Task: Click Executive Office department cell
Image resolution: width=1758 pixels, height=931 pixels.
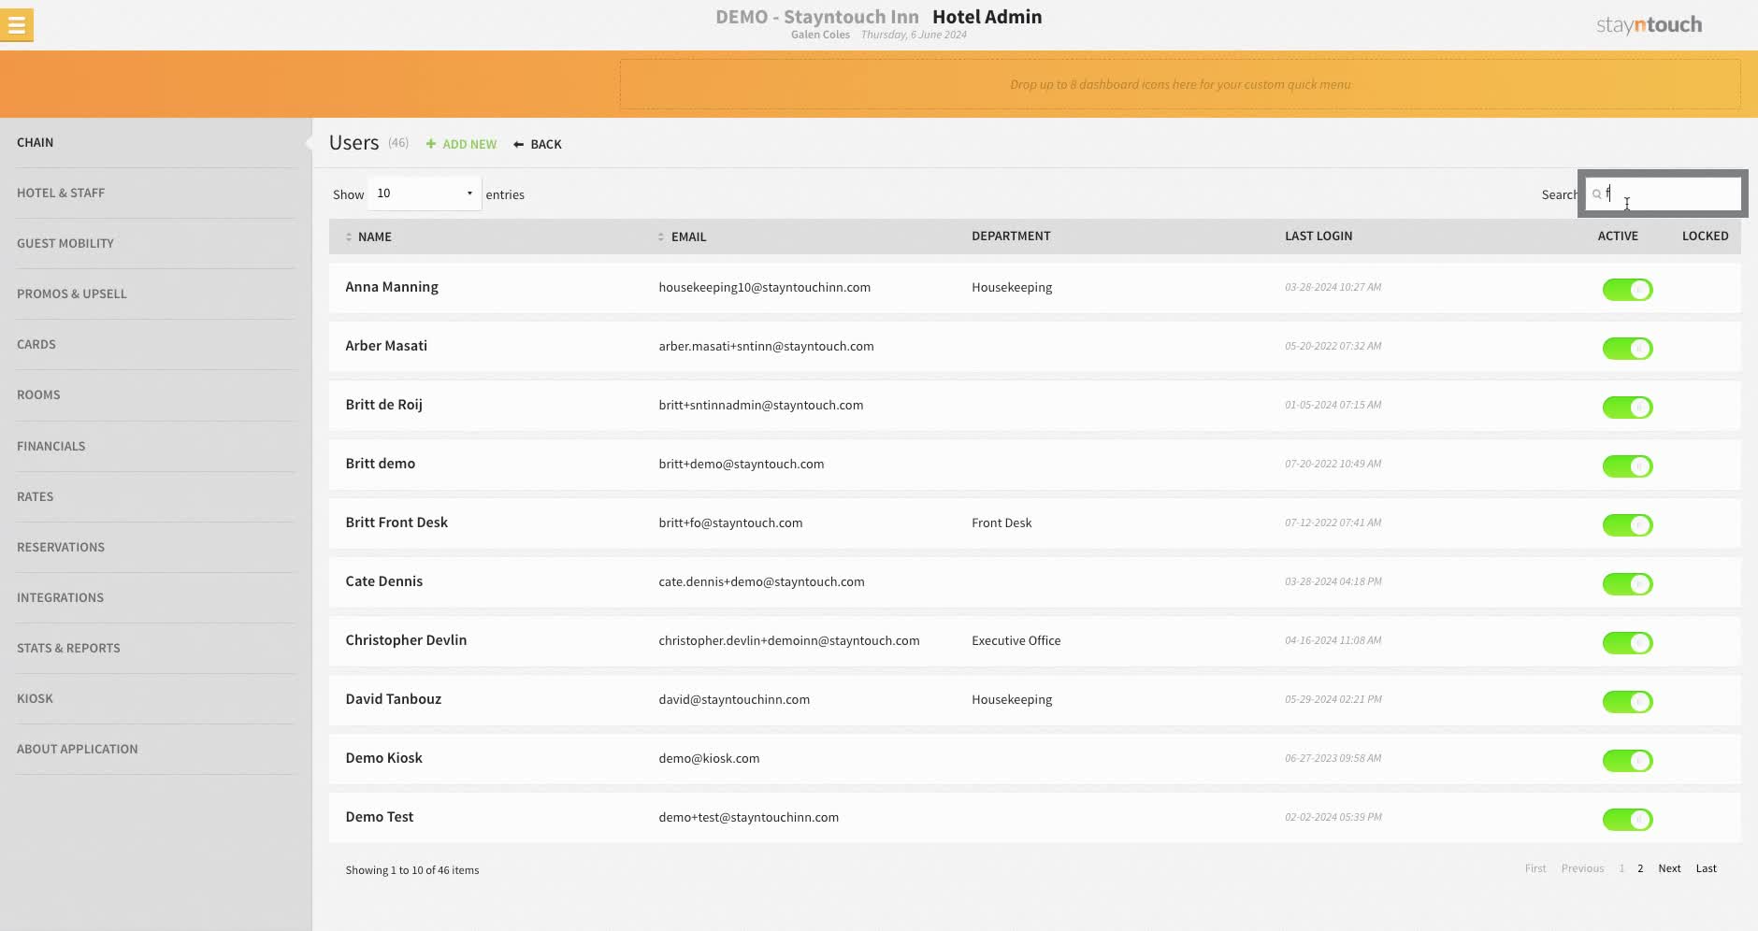Action: (1016, 640)
